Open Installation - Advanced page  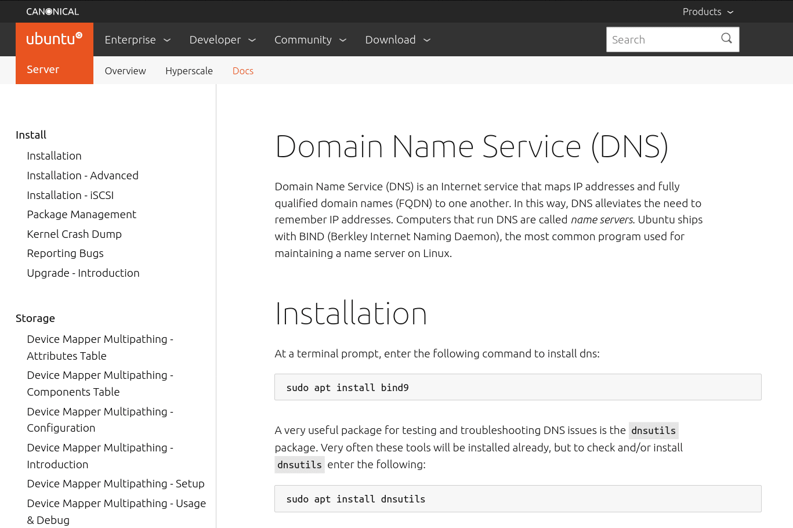pos(82,175)
